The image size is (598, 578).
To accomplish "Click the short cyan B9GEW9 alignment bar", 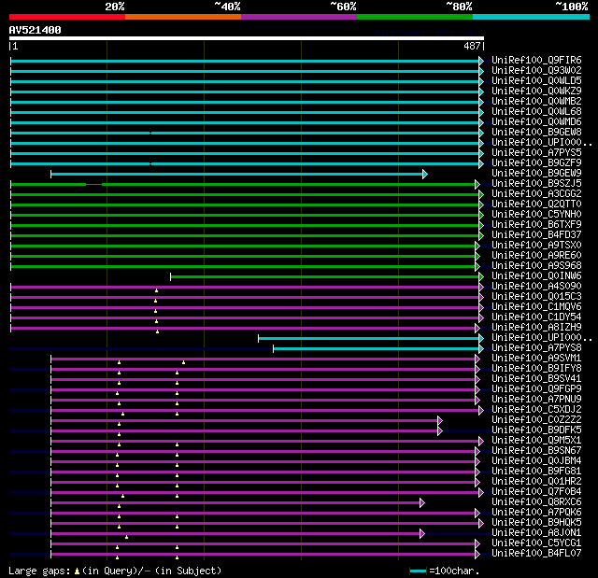I will 239,175.
